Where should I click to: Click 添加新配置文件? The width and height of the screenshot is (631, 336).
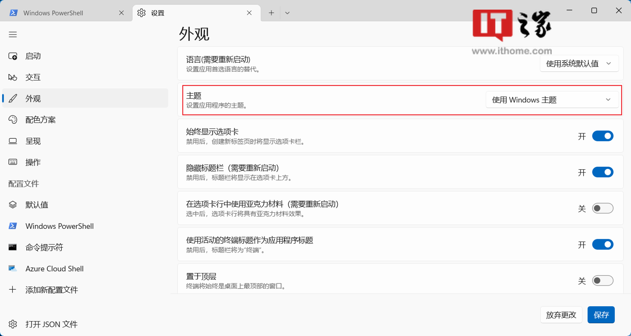pyautogui.click(x=85, y=290)
